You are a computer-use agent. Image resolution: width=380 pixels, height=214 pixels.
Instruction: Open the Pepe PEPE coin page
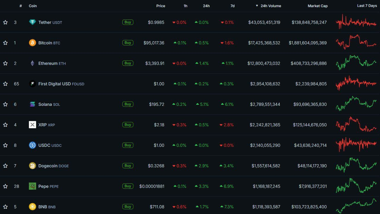(x=48, y=186)
